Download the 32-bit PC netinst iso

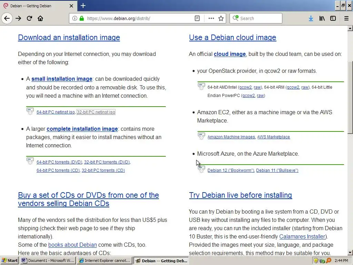point(96,112)
